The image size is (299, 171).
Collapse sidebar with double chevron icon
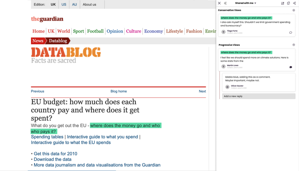point(225,3)
